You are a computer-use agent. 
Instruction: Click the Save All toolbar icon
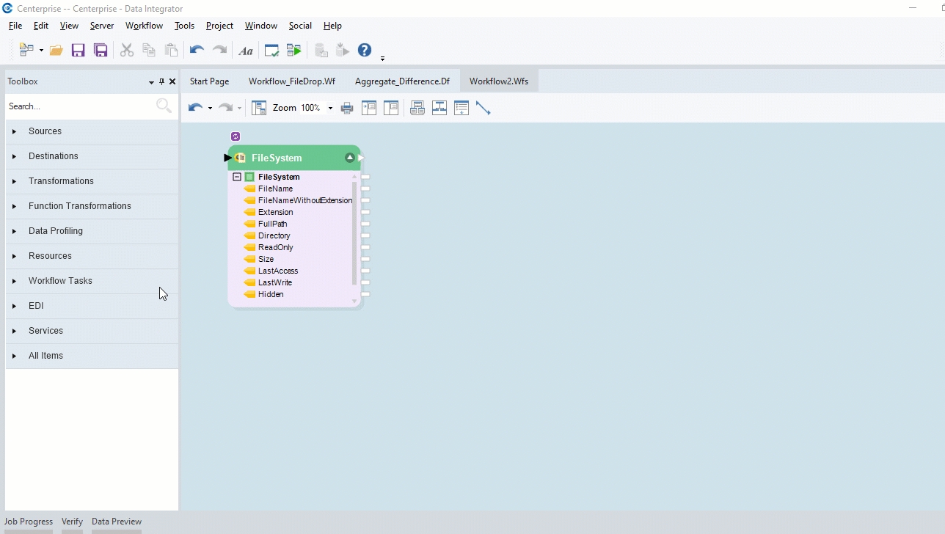coord(101,51)
